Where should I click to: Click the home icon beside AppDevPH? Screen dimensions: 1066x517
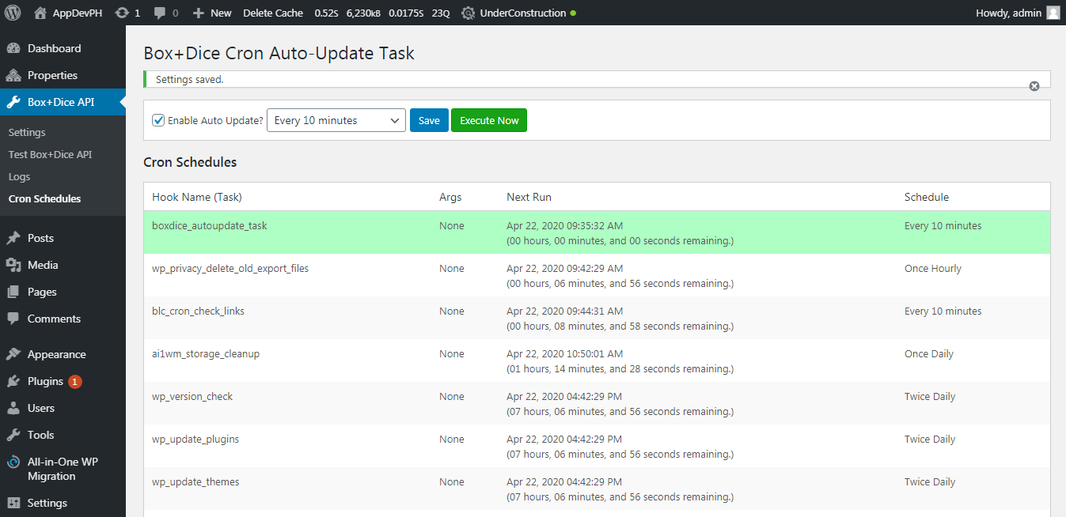coord(40,13)
